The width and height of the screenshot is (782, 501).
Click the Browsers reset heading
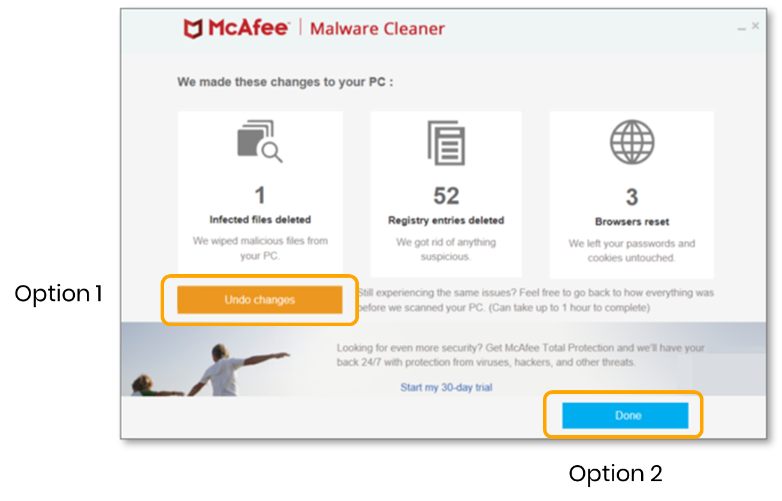pyautogui.click(x=632, y=221)
